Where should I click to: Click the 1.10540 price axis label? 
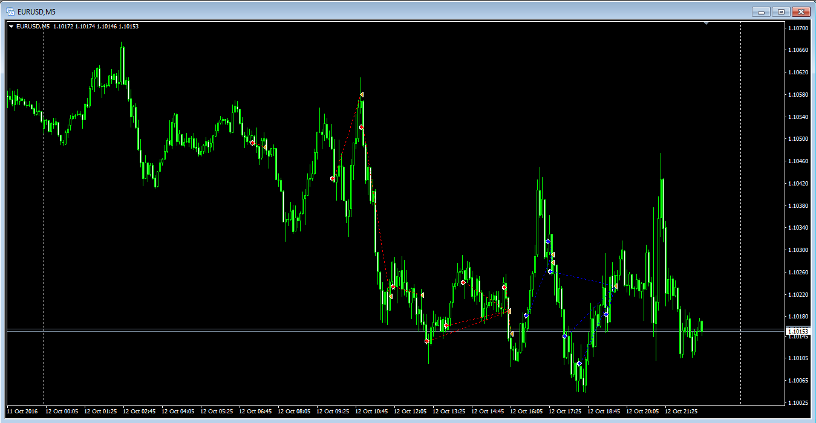(798, 117)
